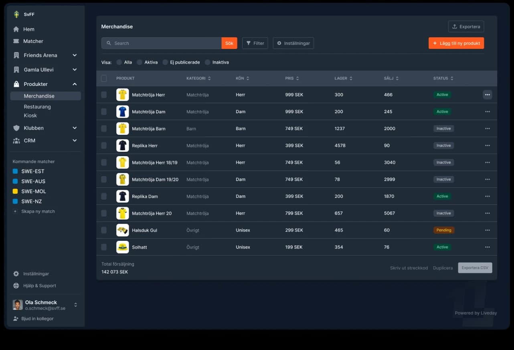This screenshot has width=514, height=350.
Task: Click the Lägg till ny produkt button
Action: [456, 43]
